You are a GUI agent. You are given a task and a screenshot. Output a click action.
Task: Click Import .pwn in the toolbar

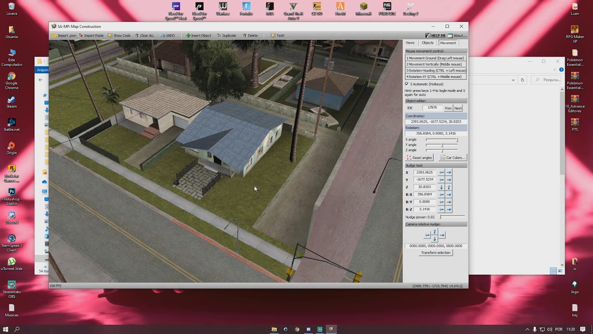click(64, 35)
